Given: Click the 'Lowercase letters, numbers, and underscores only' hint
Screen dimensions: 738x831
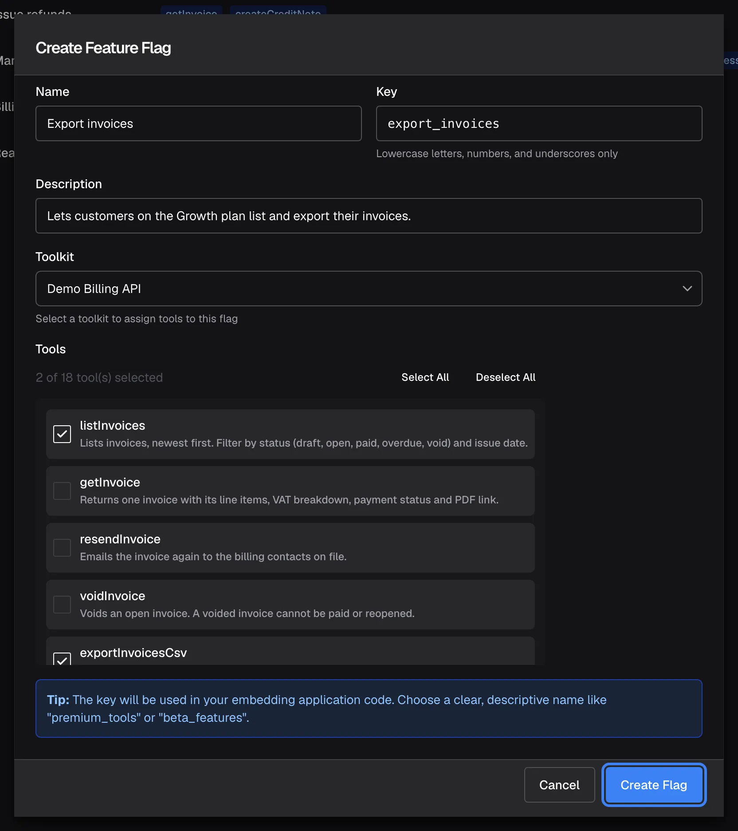Looking at the screenshot, I should (497, 154).
